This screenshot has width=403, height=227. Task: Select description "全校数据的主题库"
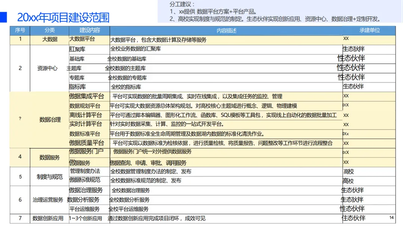[125, 68]
